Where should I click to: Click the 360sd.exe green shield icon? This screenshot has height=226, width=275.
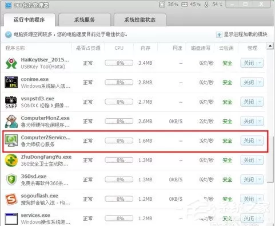(x=11, y=180)
